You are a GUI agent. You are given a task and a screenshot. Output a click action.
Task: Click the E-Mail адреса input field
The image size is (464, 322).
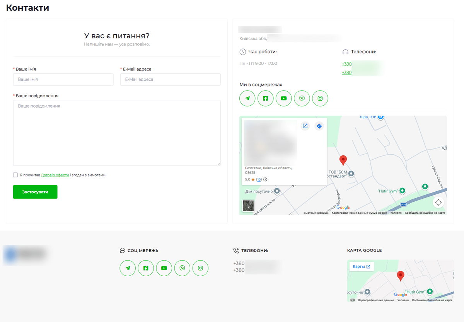click(171, 79)
